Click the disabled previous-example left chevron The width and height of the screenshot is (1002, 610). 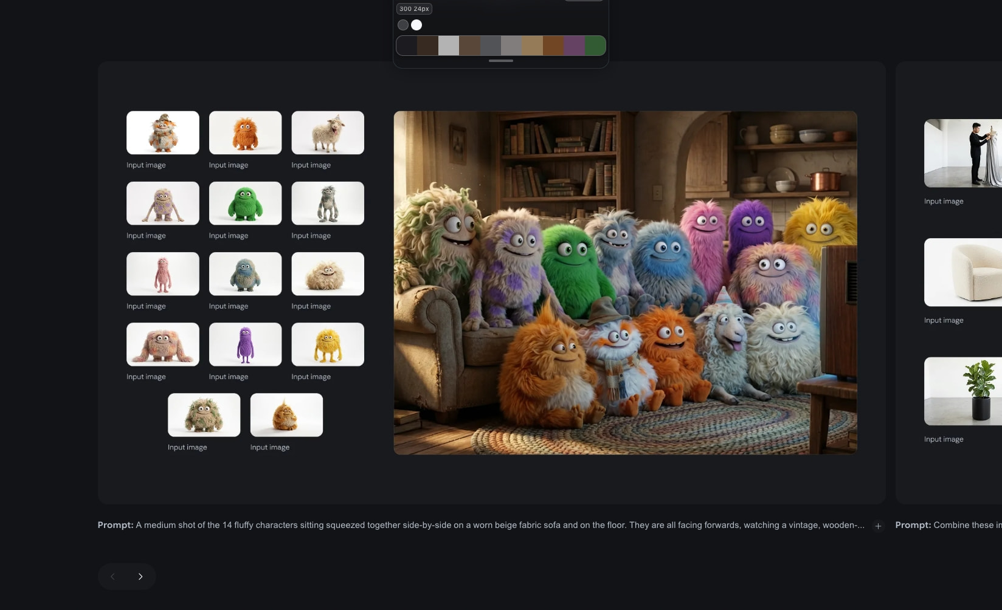(112, 577)
